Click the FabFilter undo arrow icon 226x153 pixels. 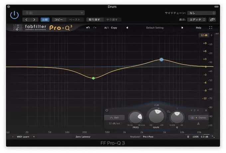point(88,28)
